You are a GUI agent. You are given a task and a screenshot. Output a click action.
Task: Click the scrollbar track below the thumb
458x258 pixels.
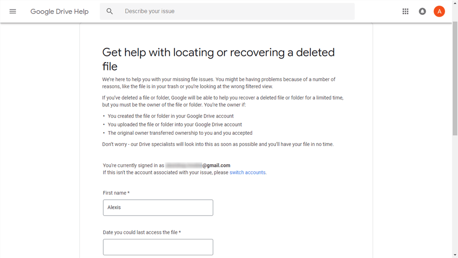455,196
